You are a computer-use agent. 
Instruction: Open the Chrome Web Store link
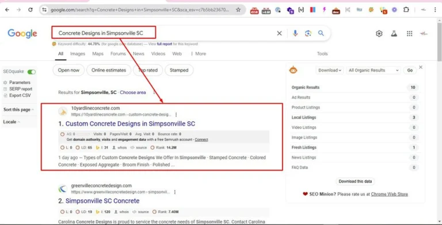389,194
